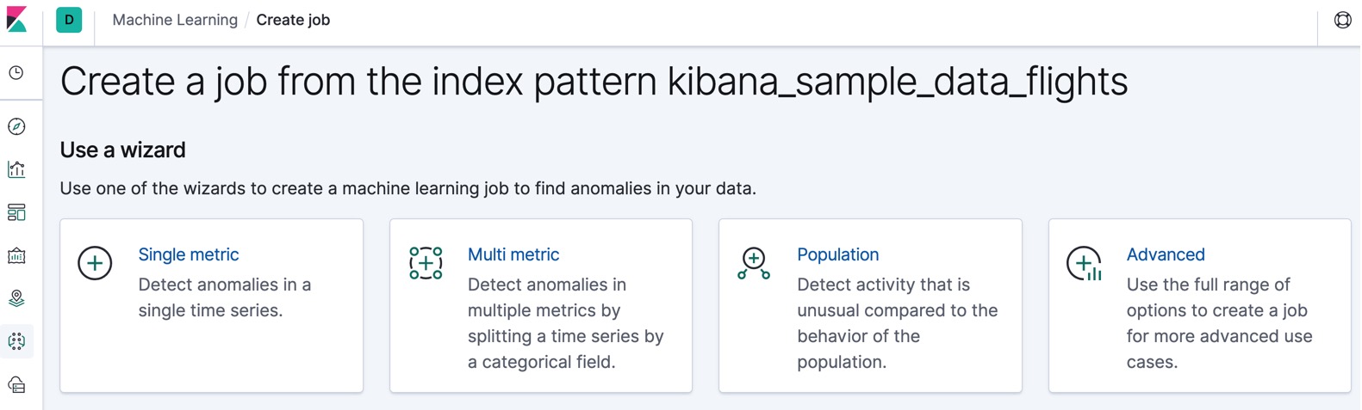Click the Kibana logo icon
Image resolution: width=1362 pixels, height=410 pixels.
pyautogui.click(x=16, y=19)
